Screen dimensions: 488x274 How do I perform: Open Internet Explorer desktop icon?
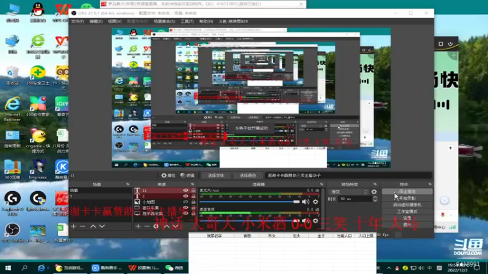click(12, 109)
